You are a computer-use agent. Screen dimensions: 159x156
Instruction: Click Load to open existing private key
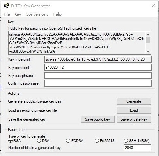(x=134, y=110)
